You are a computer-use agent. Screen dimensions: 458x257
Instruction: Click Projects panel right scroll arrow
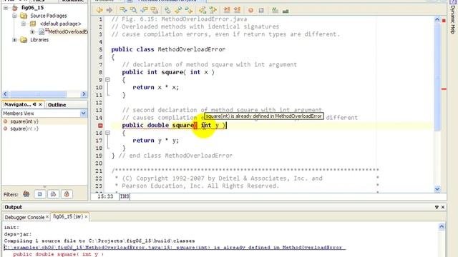pos(84,94)
